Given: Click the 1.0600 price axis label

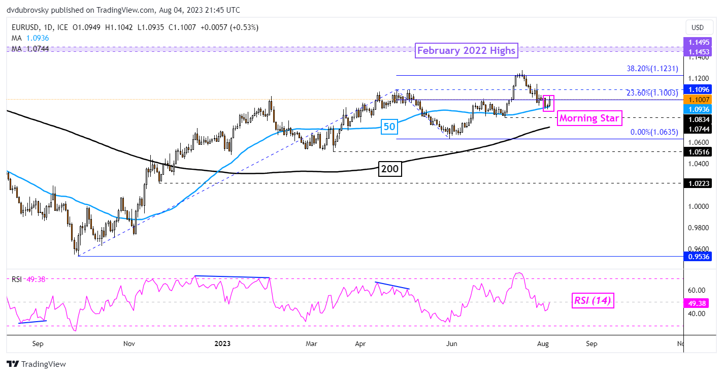Looking at the screenshot, I should [699, 142].
